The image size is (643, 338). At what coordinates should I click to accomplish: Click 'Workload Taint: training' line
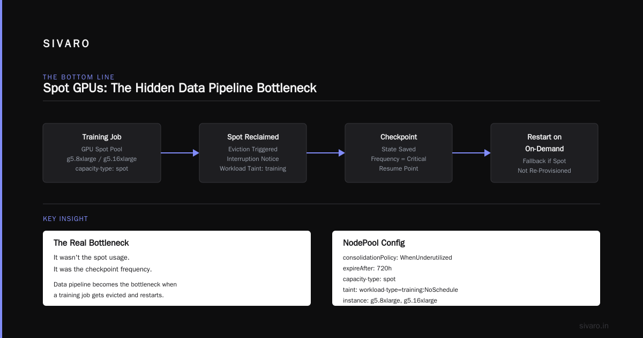point(253,168)
